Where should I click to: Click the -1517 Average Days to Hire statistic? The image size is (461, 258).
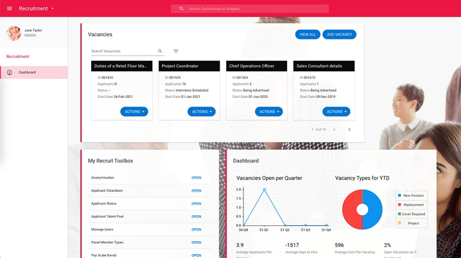(x=292, y=245)
